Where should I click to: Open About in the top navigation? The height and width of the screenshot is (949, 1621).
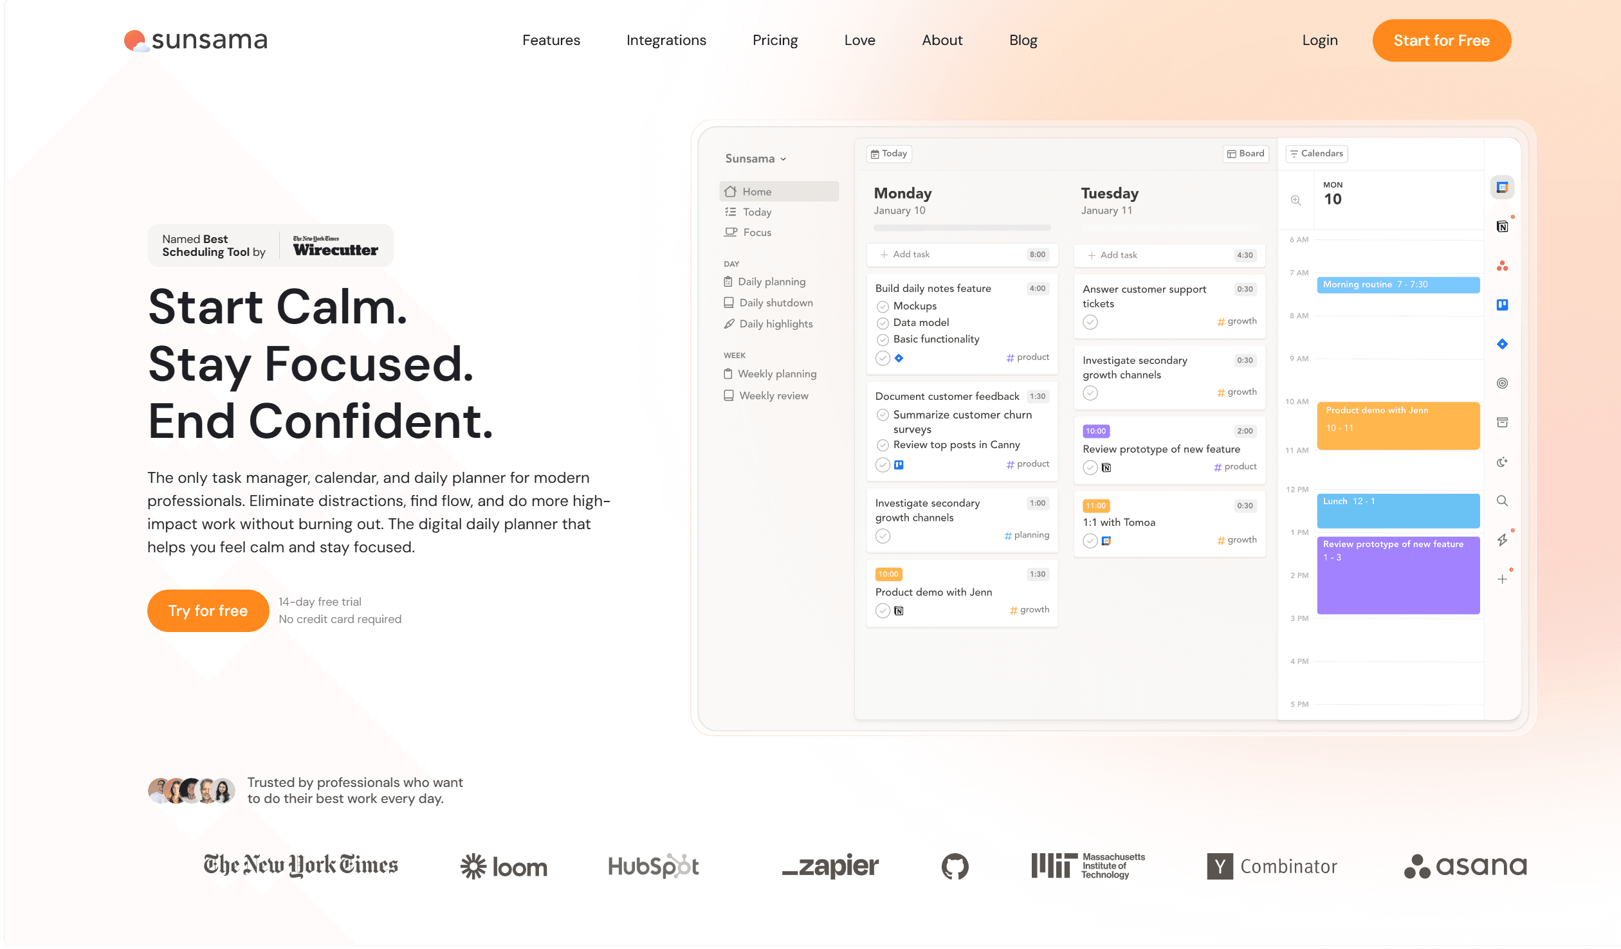(x=942, y=41)
